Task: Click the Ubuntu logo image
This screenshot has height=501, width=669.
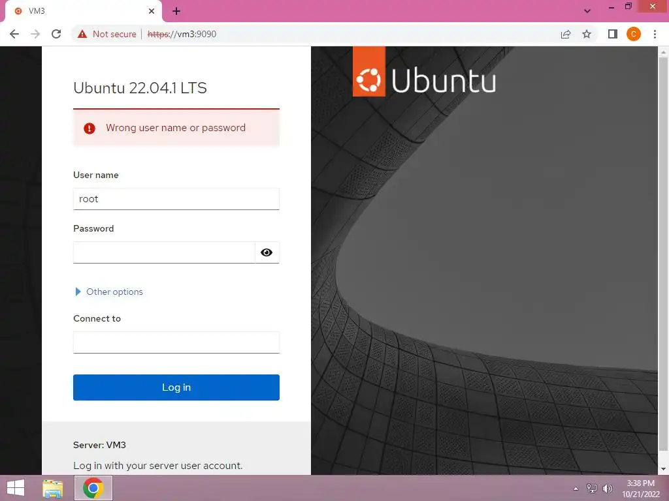Action: (x=425, y=72)
